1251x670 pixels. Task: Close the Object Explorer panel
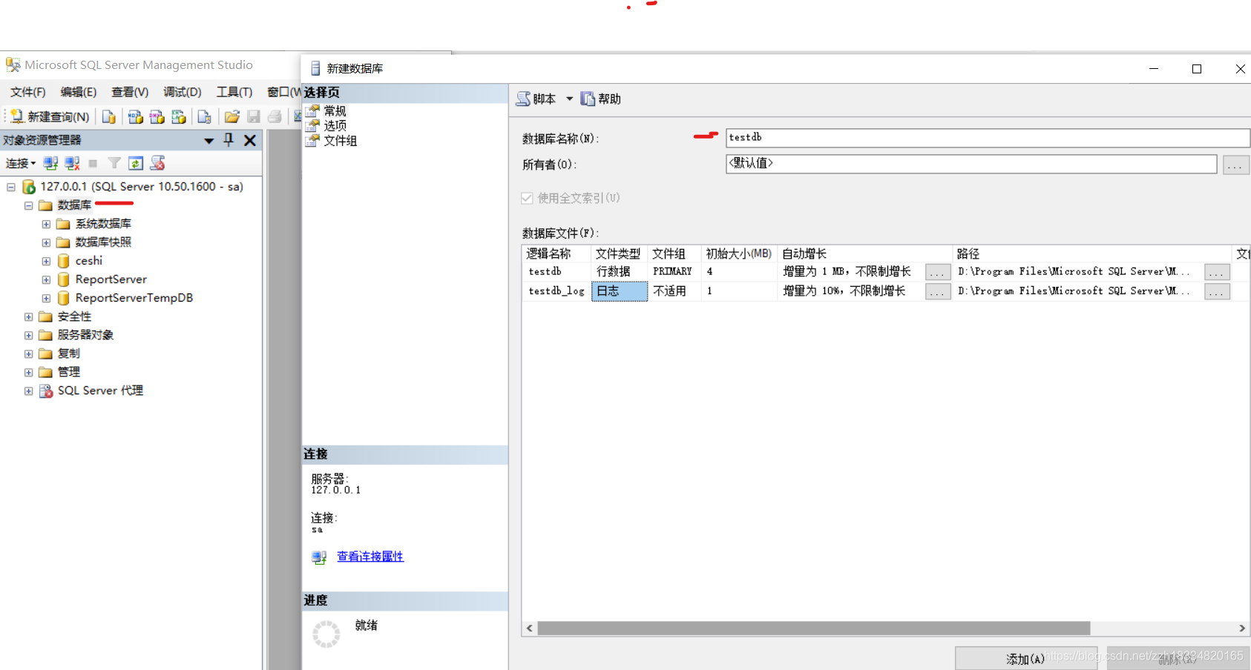pos(250,140)
